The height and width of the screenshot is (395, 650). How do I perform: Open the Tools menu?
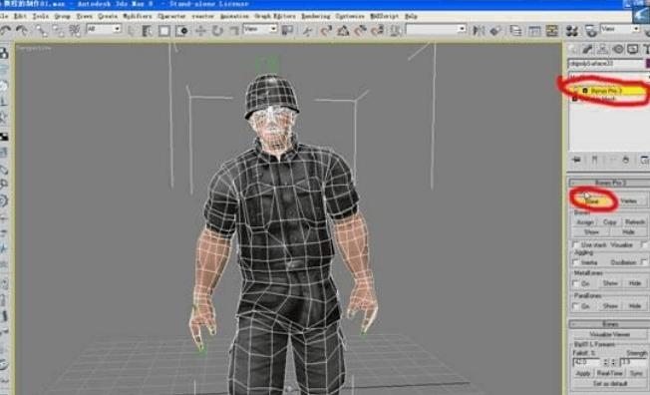coord(41,16)
